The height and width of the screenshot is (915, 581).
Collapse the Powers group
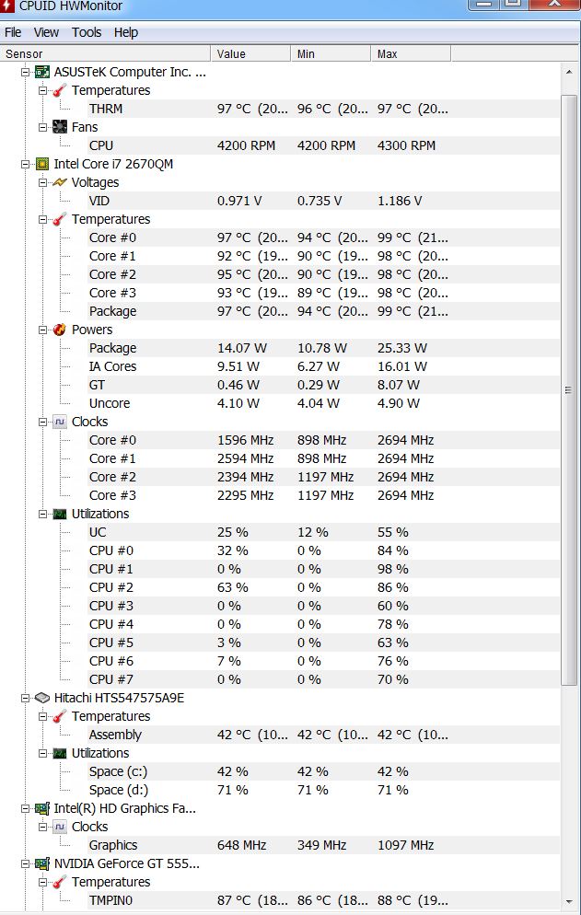42,330
